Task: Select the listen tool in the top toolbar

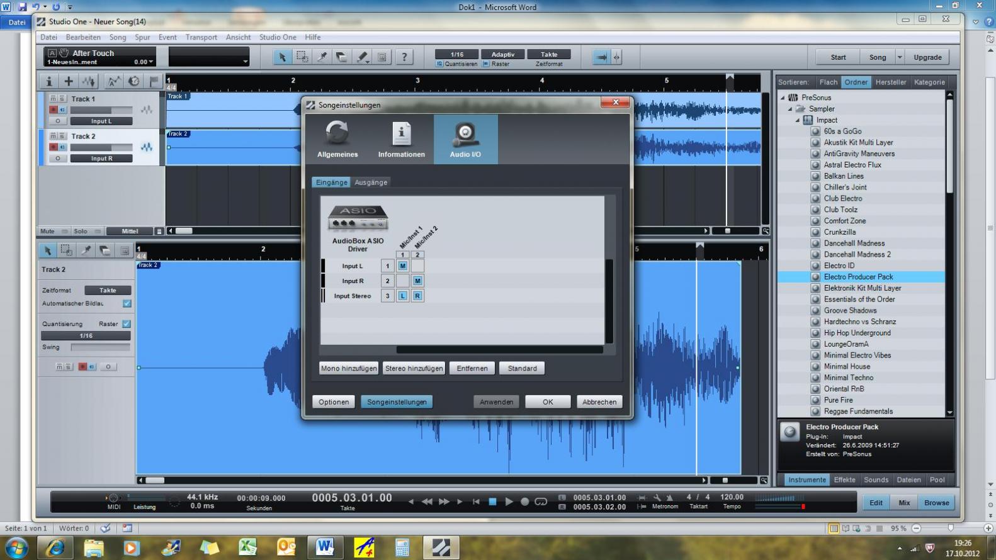Action: click(x=382, y=57)
